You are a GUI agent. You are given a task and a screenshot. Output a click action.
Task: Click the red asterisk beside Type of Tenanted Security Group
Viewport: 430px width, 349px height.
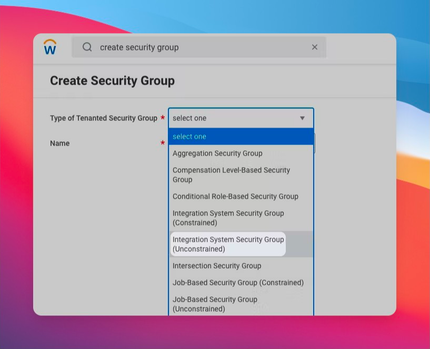point(163,118)
